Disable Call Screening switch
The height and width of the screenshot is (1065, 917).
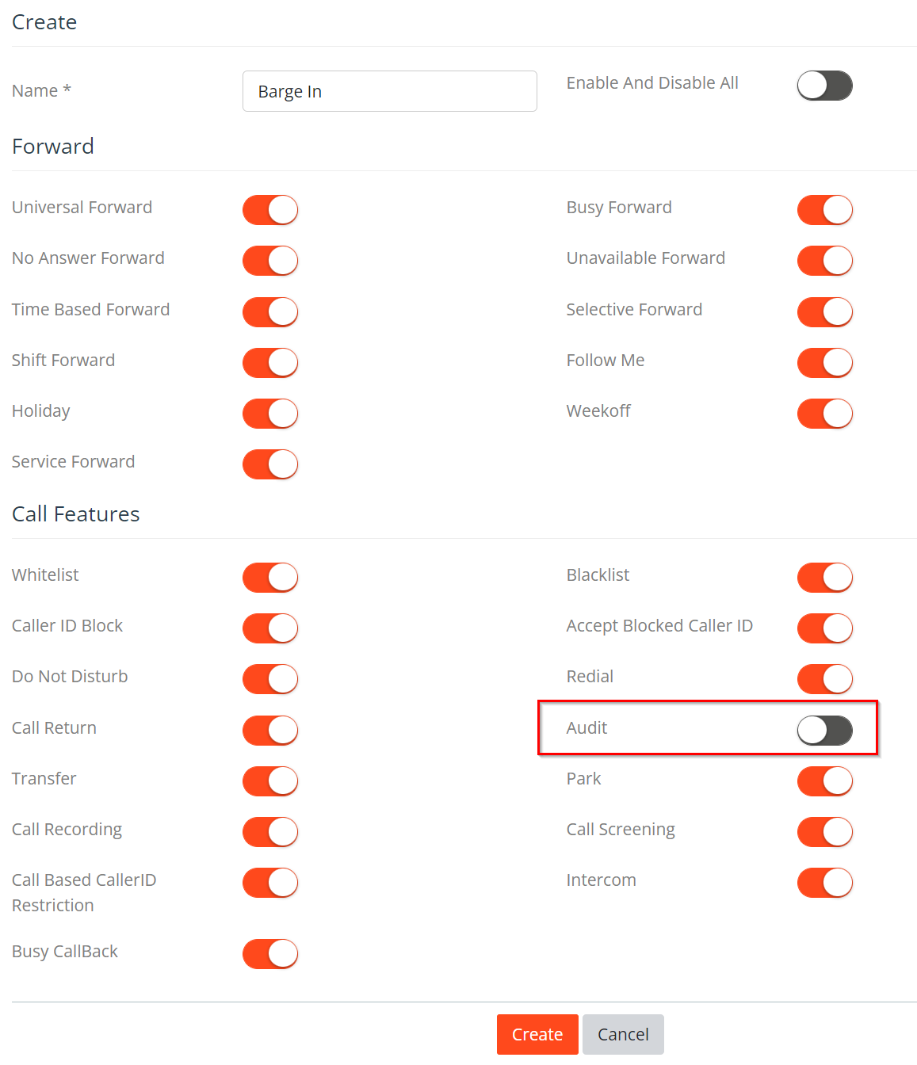(824, 832)
